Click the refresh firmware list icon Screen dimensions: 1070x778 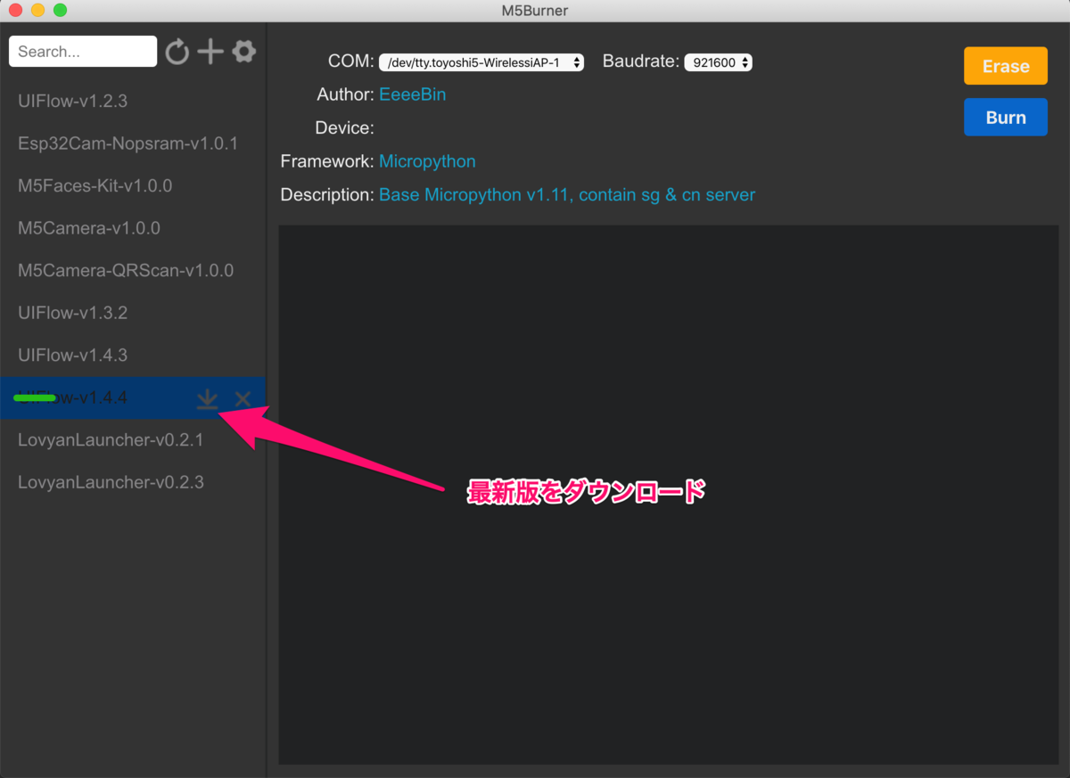[177, 52]
